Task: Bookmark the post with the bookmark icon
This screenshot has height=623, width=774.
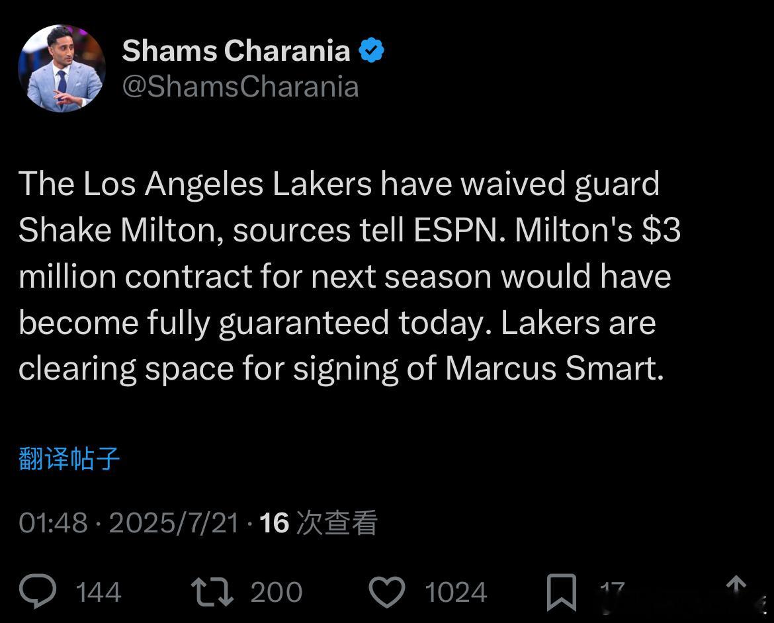Action: (562, 593)
